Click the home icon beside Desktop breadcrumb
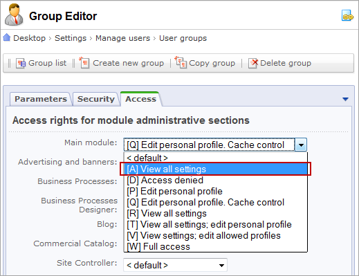 (x=7, y=37)
